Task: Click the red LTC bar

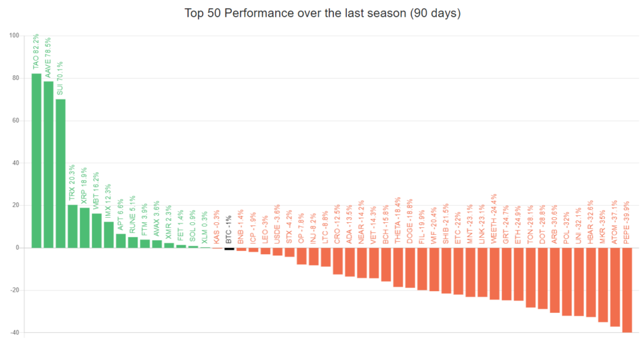Action: (x=326, y=257)
